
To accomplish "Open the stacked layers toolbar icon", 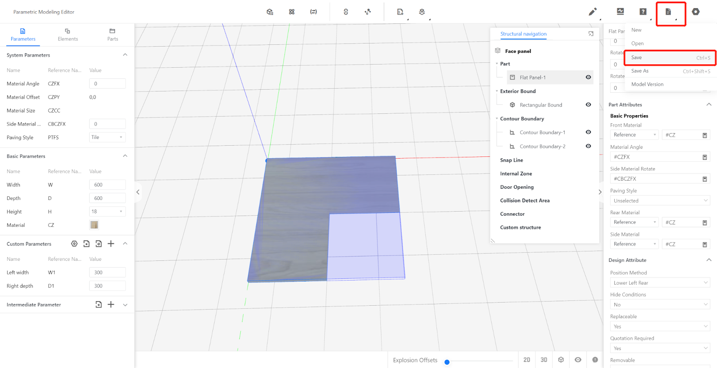I will (x=422, y=12).
